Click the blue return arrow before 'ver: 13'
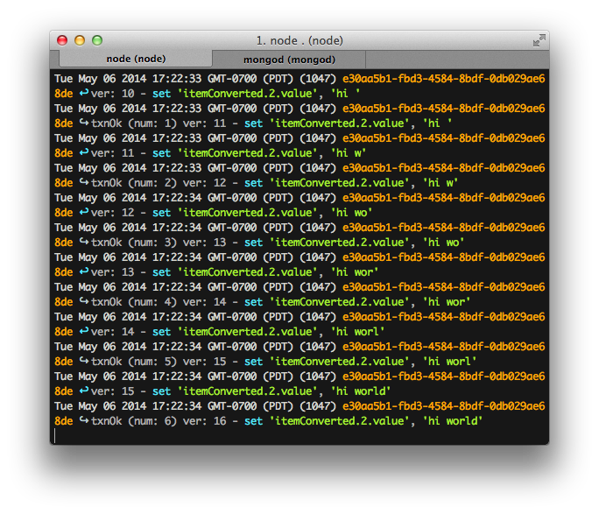The image size is (599, 514). coord(83,272)
